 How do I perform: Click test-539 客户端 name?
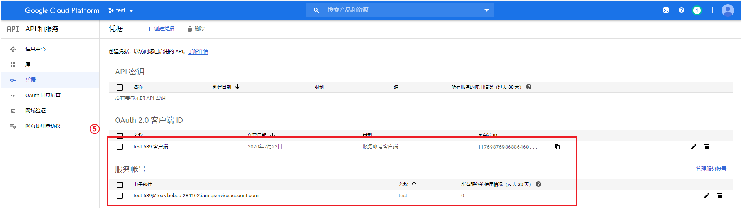coord(151,147)
